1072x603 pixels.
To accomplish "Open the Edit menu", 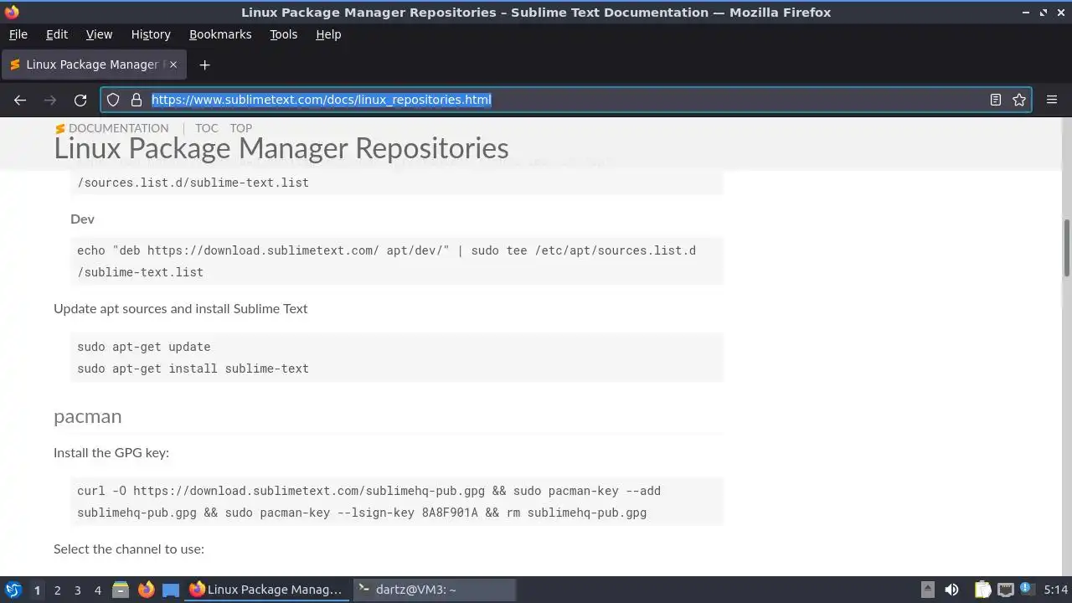I will (57, 34).
